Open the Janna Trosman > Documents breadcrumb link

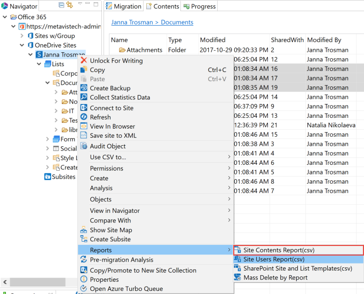pyautogui.click(x=152, y=22)
